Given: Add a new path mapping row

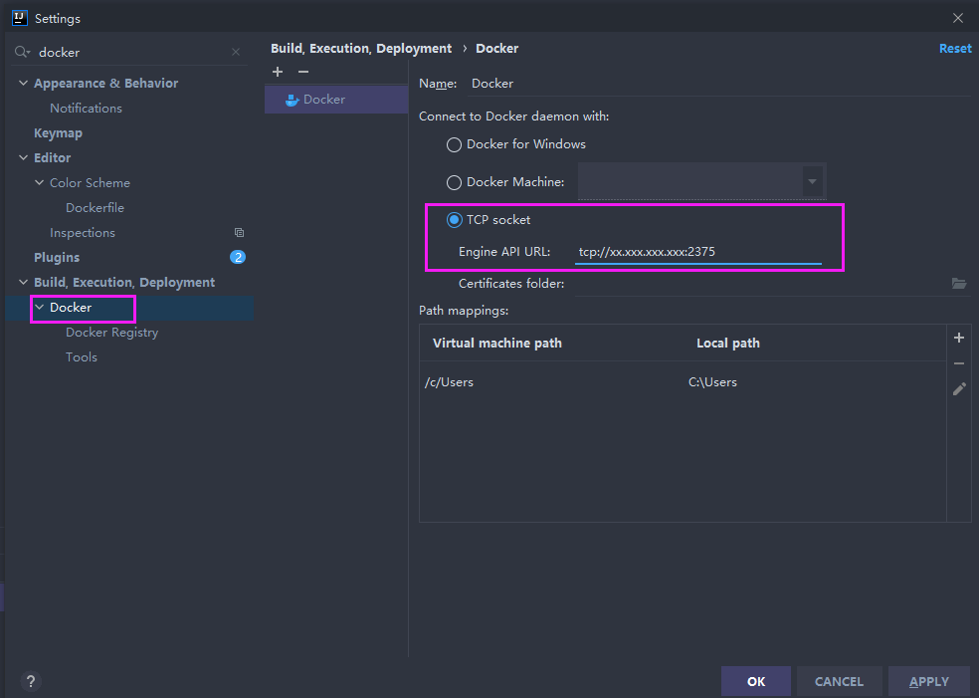Looking at the screenshot, I should (959, 338).
